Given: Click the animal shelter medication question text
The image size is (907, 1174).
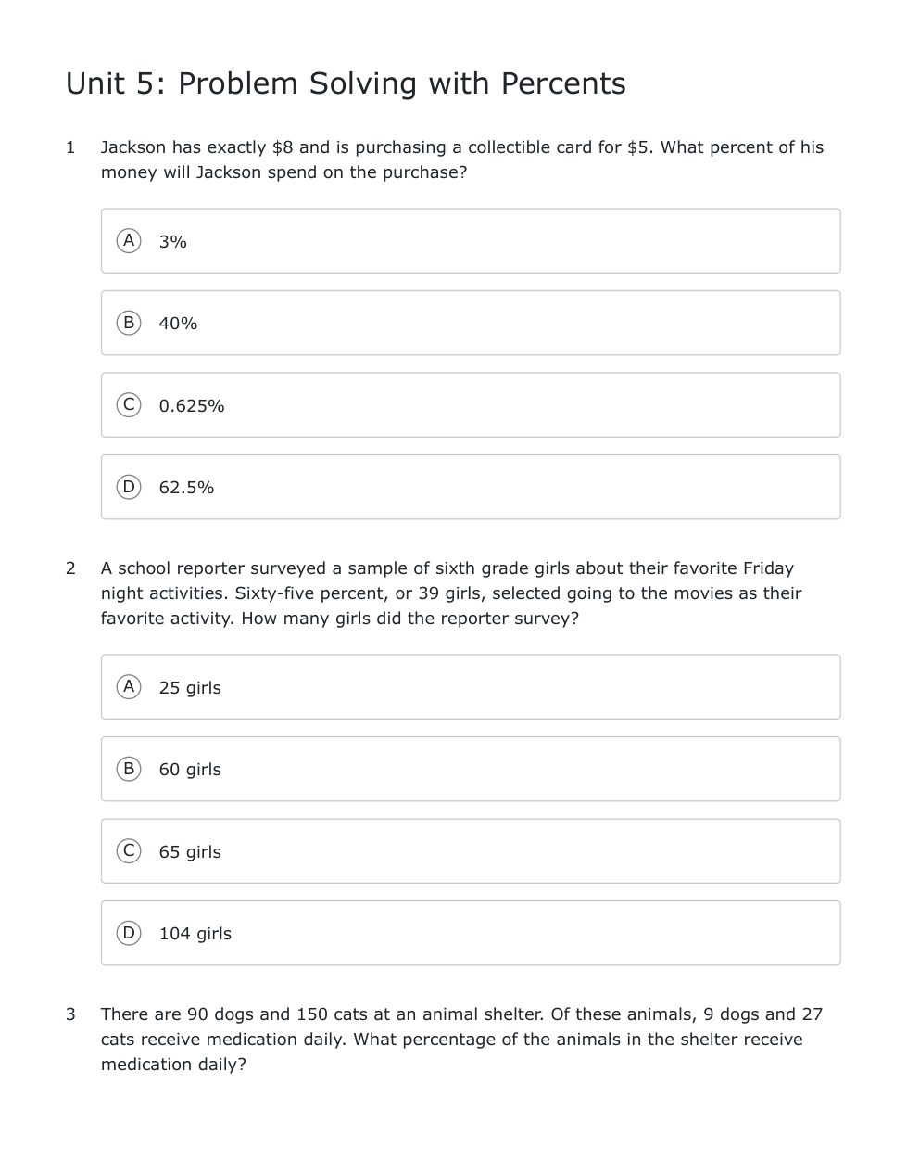Looking at the screenshot, I should (461, 1040).
